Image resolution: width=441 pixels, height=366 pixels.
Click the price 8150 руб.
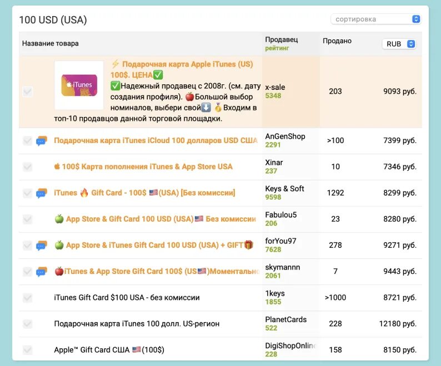point(400,350)
